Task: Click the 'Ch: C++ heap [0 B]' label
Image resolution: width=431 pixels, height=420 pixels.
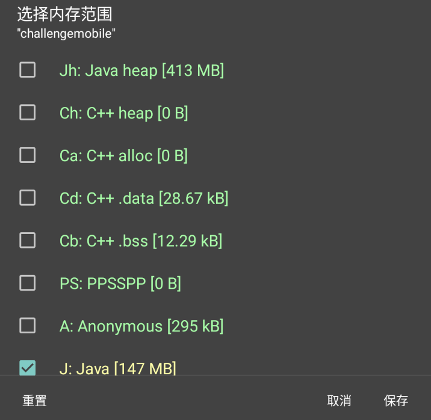Action: (123, 113)
